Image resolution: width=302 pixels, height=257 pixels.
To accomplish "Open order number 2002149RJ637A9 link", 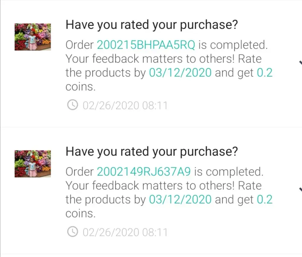I will [x=144, y=172].
